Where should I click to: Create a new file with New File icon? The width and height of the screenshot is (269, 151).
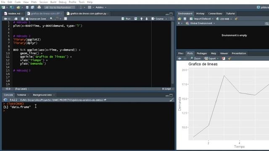[x=3, y=8]
